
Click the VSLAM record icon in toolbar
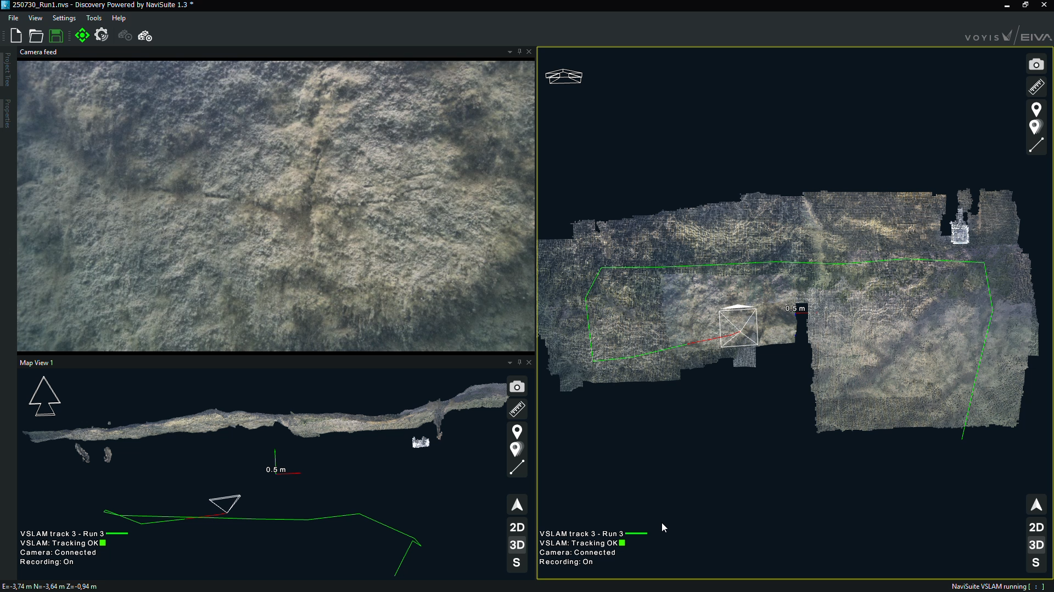coord(145,36)
